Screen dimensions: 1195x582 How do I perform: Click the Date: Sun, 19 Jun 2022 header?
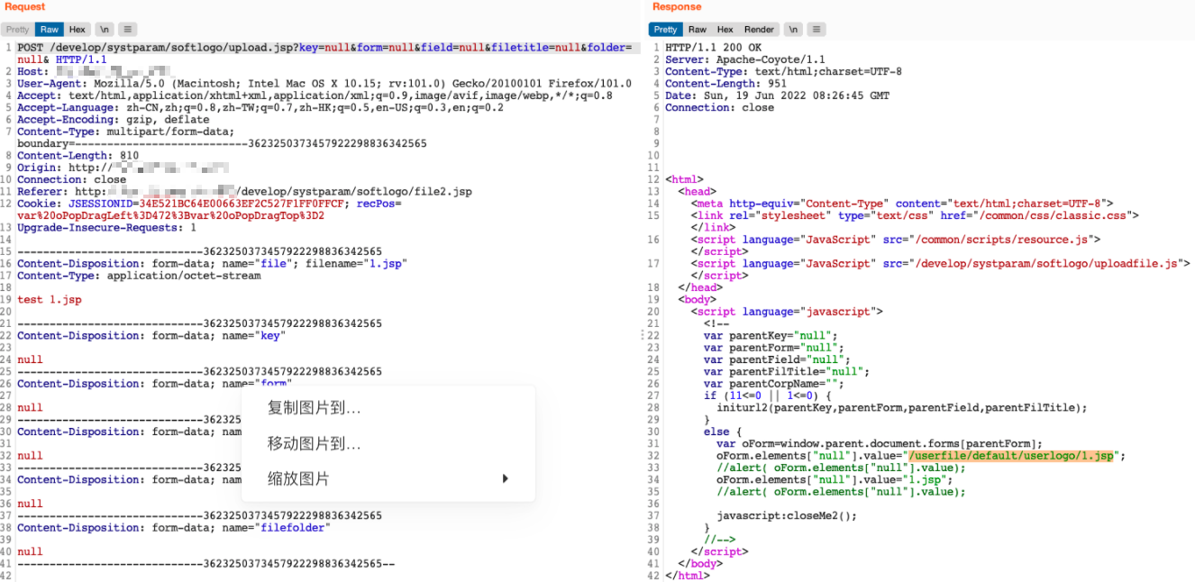pyautogui.click(x=777, y=95)
